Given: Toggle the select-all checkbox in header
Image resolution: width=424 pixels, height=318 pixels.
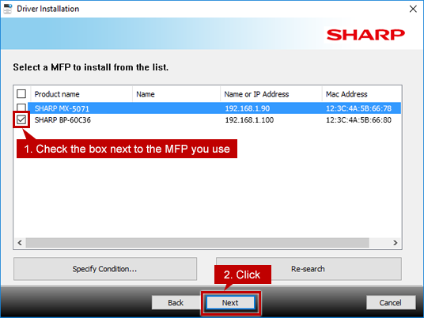Looking at the screenshot, I should pyautogui.click(x=21, y=94).
